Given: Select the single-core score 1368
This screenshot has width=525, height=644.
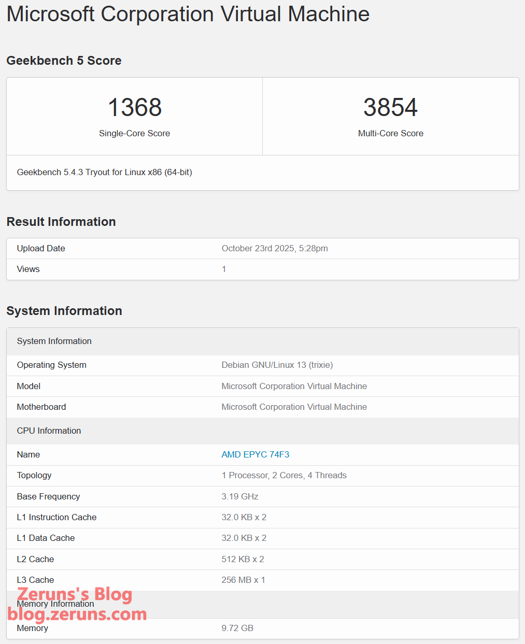Looking at the screenshot, I should click(135, 108).
